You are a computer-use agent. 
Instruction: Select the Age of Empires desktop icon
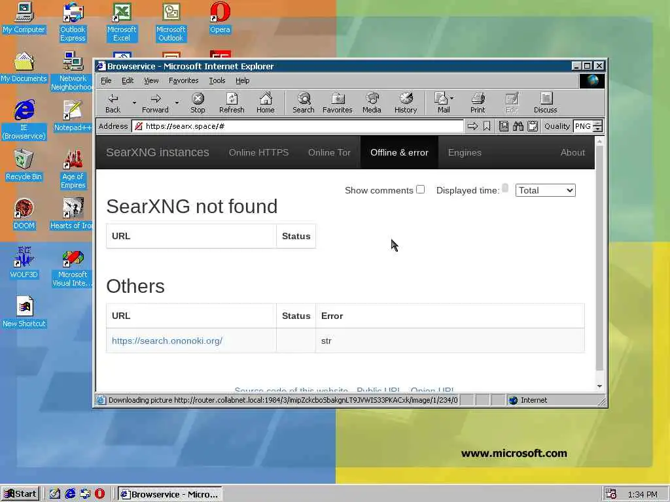[73, 169]
